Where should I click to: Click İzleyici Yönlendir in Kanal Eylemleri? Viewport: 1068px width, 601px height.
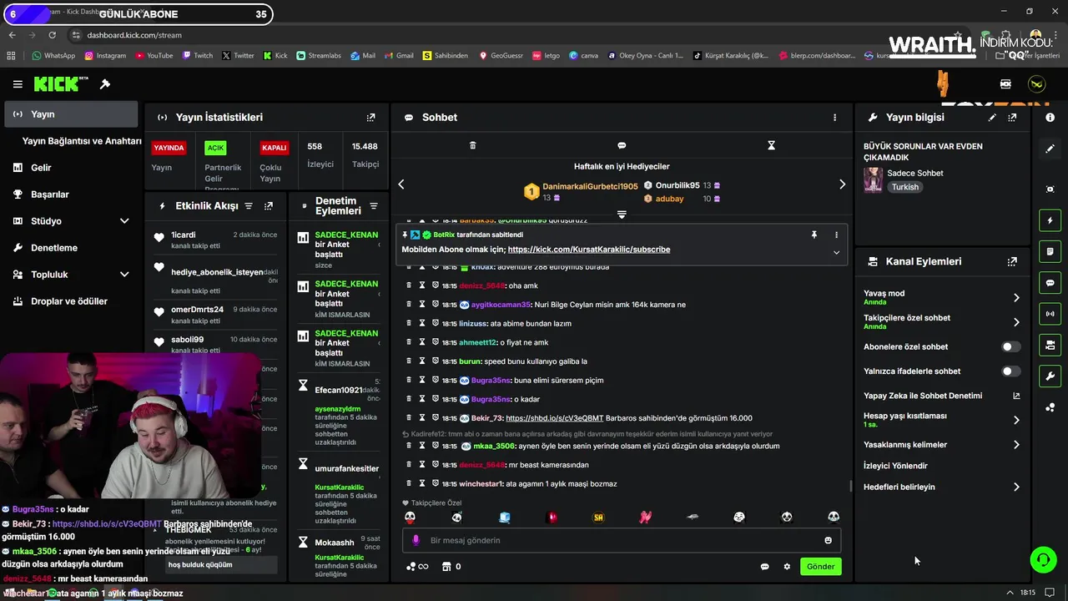895,466
